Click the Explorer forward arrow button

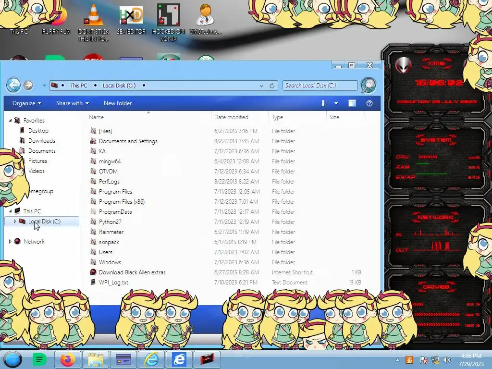pos(28,86)
